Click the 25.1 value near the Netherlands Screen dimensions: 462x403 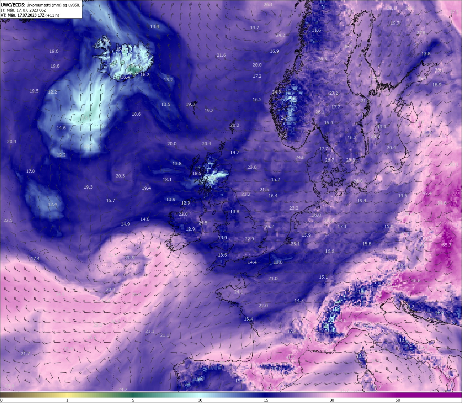click(x=295, y=244)
